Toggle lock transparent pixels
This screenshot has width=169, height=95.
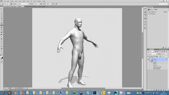pyautogui.click(x=151, y=56)
